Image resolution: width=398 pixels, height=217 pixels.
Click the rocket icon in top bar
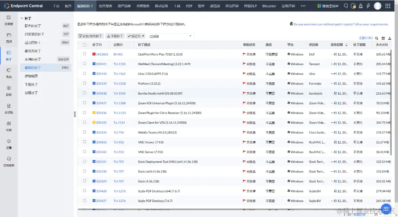[360, 6]
